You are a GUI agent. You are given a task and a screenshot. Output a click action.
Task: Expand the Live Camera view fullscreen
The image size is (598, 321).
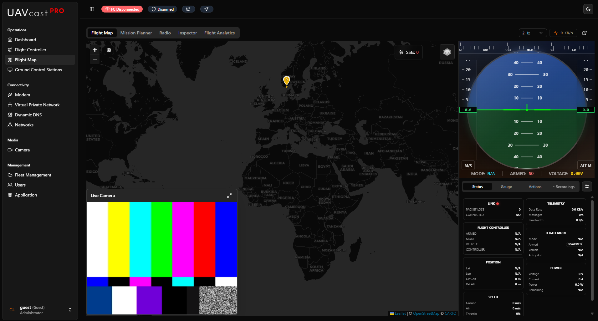tap(229, 195)
